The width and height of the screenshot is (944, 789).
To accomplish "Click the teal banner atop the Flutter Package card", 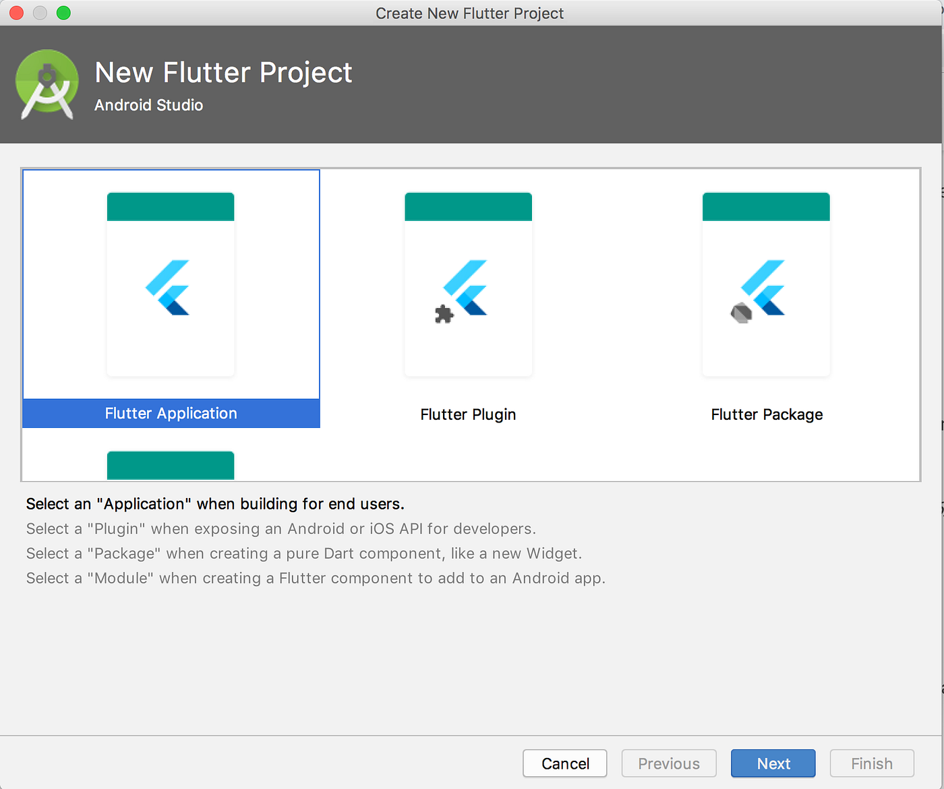I will click(x=766, y=206).
